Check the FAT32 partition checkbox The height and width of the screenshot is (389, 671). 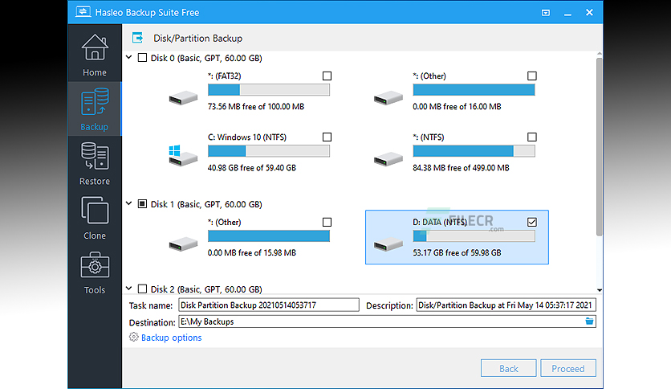click(327, 76)
